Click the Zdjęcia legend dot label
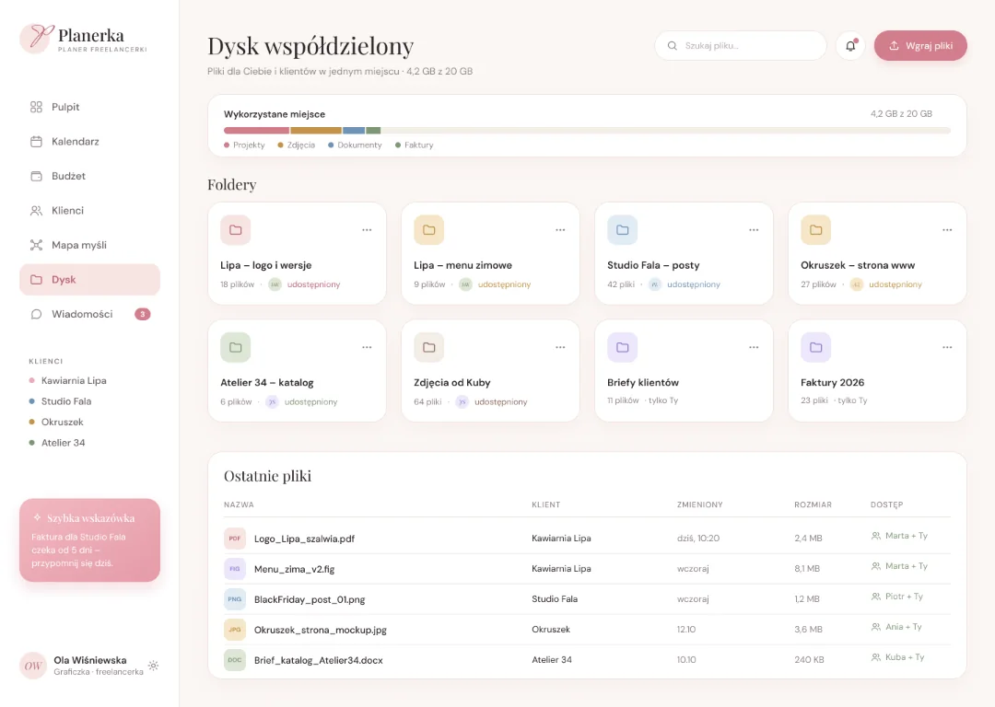The width and height of the screenshot is (995, 707). click(x=296, y=145)
